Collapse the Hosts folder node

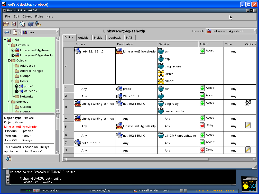click(13, 81)
